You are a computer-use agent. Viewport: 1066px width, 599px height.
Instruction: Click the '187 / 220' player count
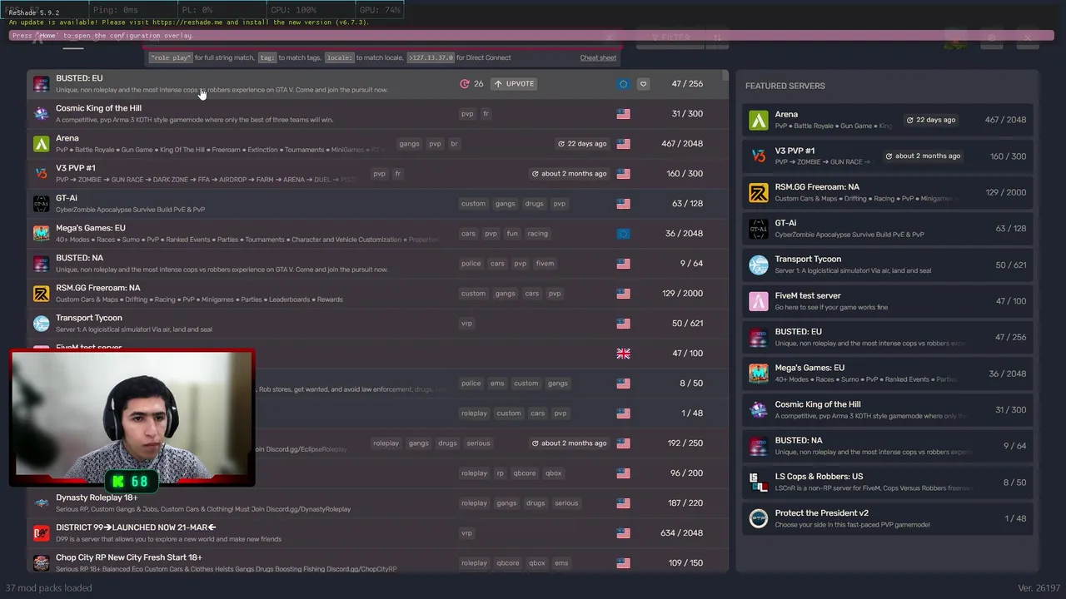click(x=685, y=503)
